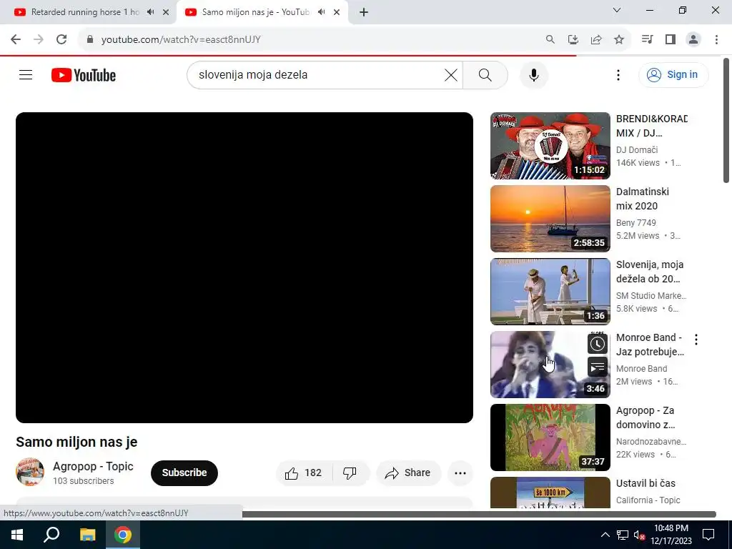
Task: Click the page vertical scrollbar
Action: [x=726, y=122]
